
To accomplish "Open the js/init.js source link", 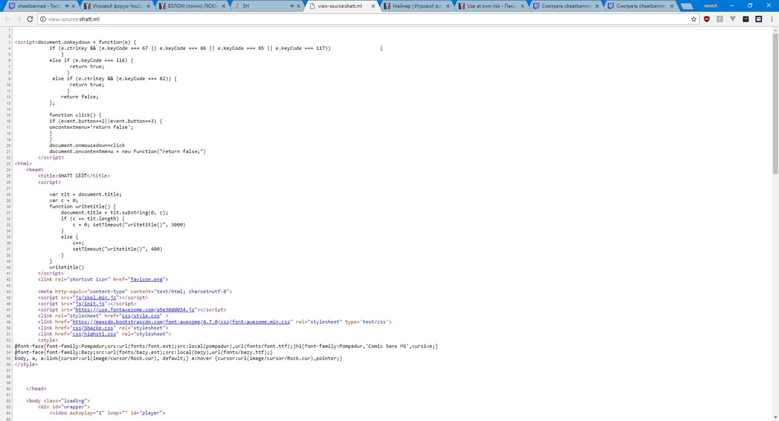I will click(90, 304).
